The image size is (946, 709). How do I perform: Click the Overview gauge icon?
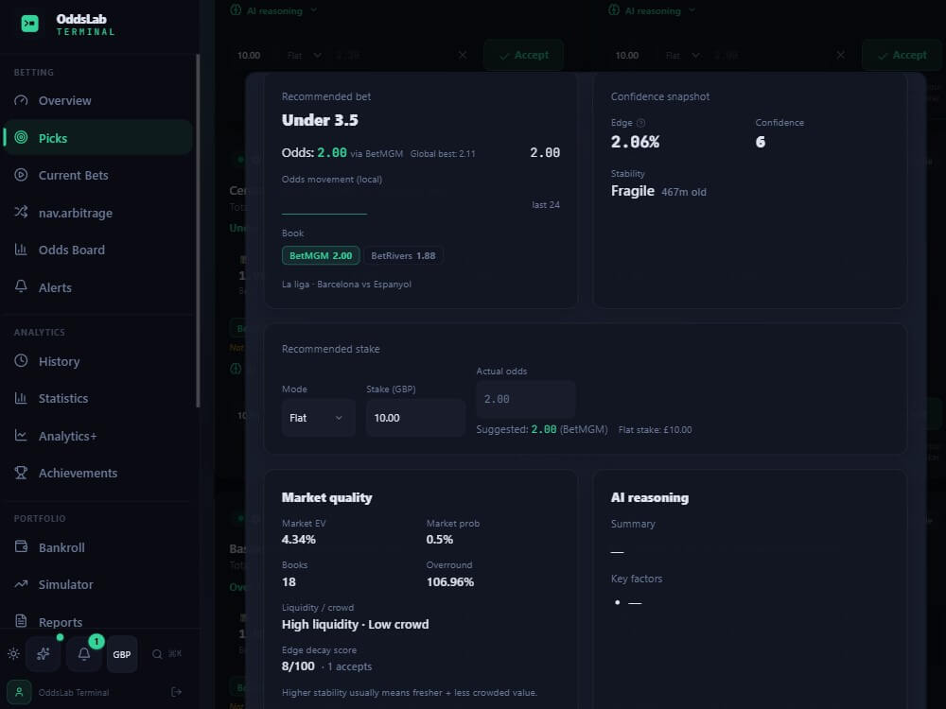pos(21,100)
